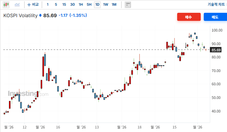Click the 80.00 price axis label
Image resolution: width=227 pixels, height=132 pixels.
(216, 57)
